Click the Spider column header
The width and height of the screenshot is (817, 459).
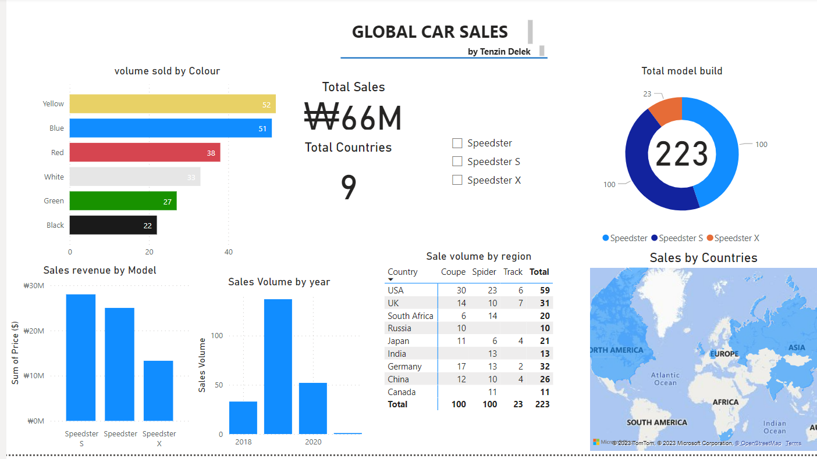pyautogui.click(x=484, y=272)
